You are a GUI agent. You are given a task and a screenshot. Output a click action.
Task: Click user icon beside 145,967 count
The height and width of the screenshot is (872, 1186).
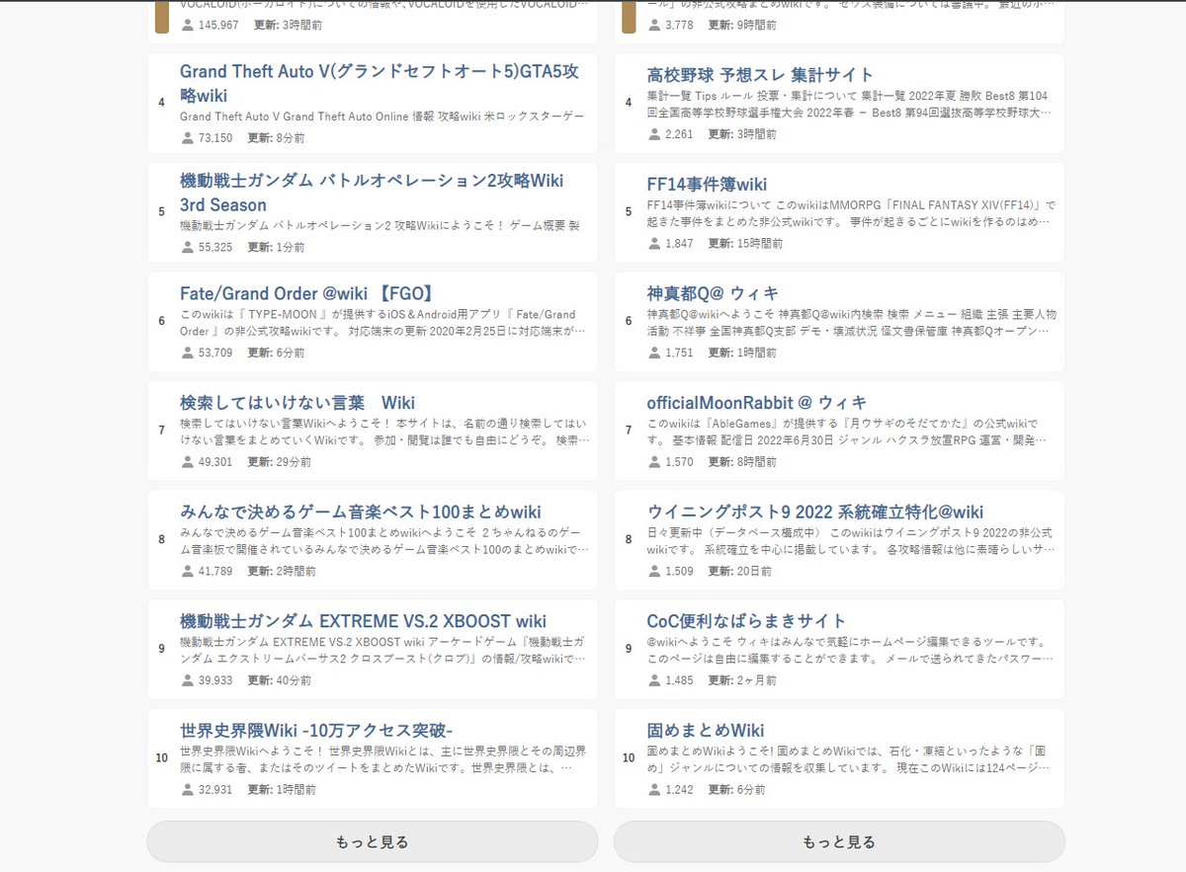pos(188,25)
